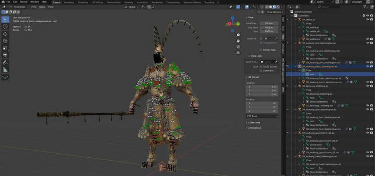
Task: Click eyedropper next to Lock to Object
Action: click(276, 62)
